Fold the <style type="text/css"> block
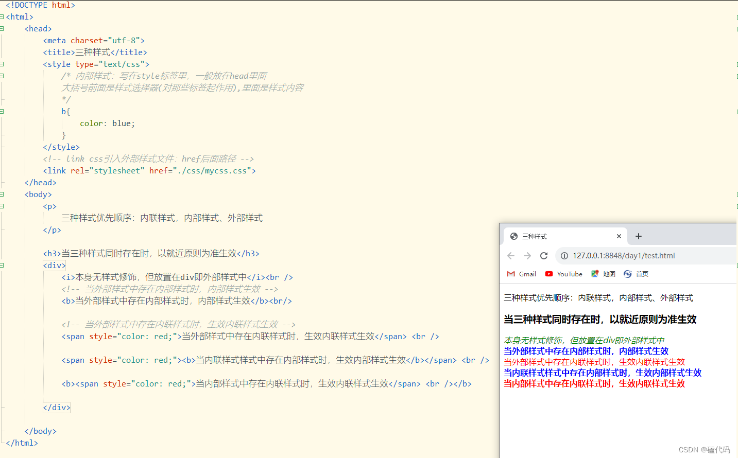The image size is (738, 458). pos(2,64)
